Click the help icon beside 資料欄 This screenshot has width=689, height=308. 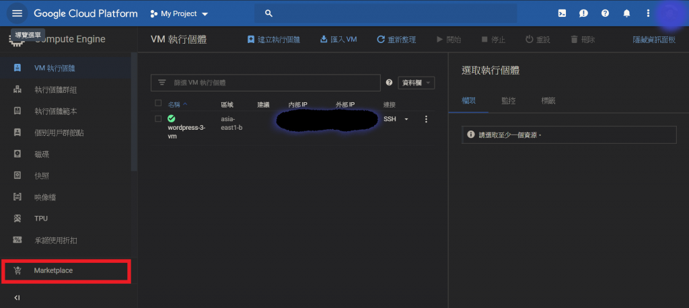pos(389,83)
